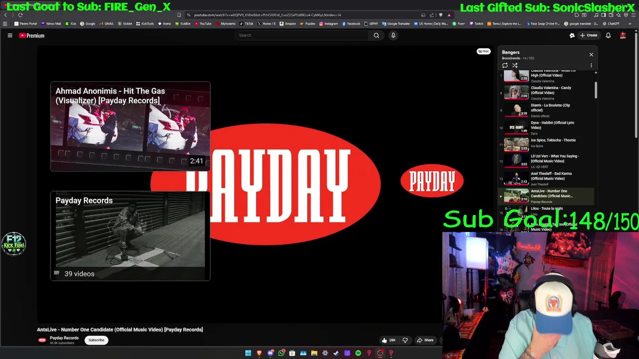Select the current AntsLive Number One Candidate item
Screen dimensions: 639x359
547,196
